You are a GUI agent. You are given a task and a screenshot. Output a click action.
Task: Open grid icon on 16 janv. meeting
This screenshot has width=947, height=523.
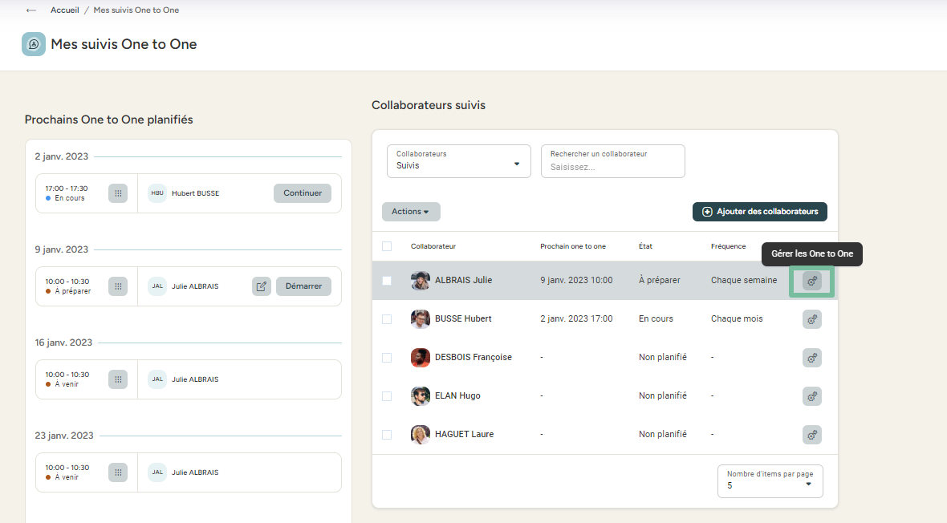(118, 379)
